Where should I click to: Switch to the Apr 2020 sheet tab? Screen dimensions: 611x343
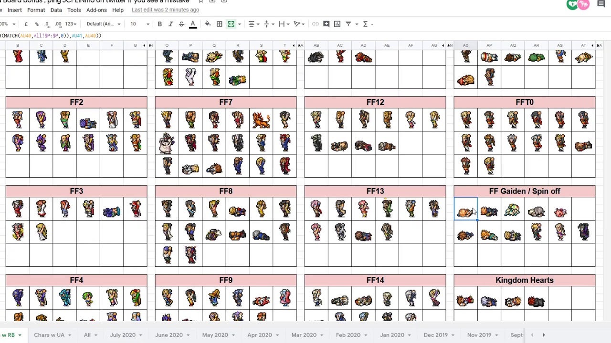tap(260, 335)
